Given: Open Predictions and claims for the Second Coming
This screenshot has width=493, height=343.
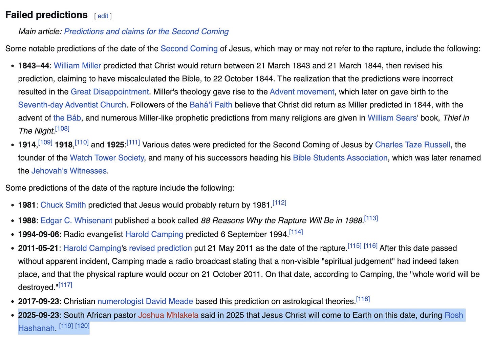Looking at the screenshot, I should [x=146, y=31].
